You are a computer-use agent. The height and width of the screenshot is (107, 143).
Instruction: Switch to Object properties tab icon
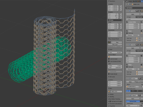[138, 1]
